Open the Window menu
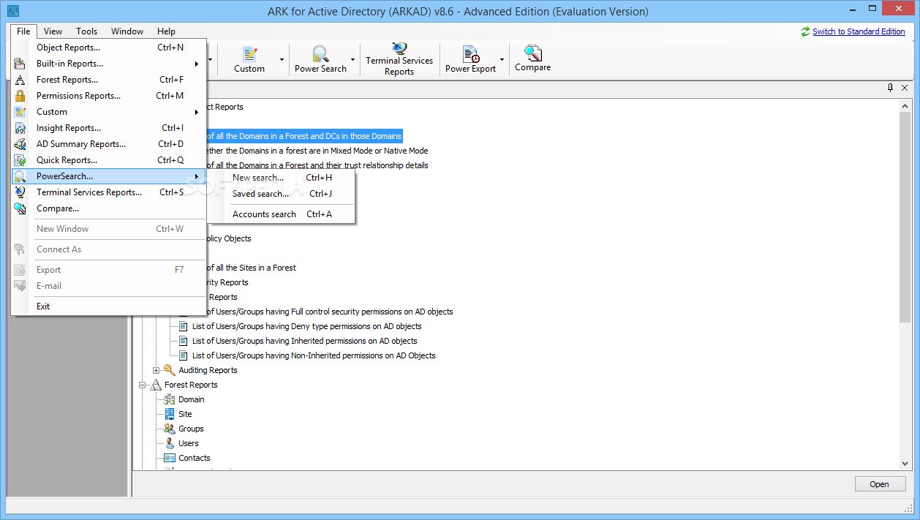 point(127,31)
